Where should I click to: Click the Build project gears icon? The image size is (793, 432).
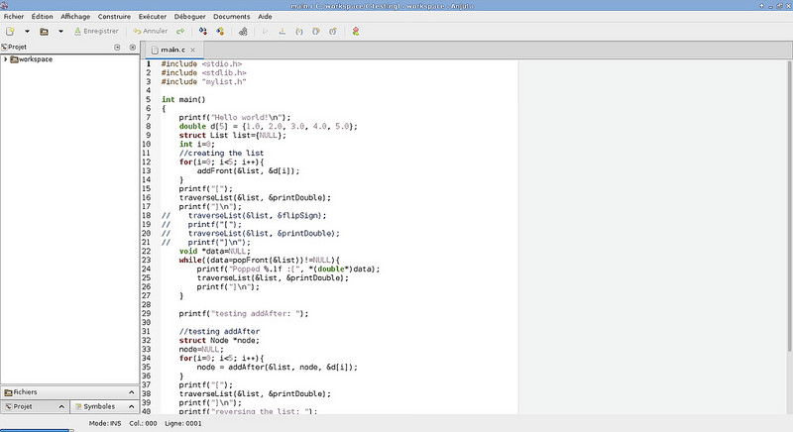241,31
